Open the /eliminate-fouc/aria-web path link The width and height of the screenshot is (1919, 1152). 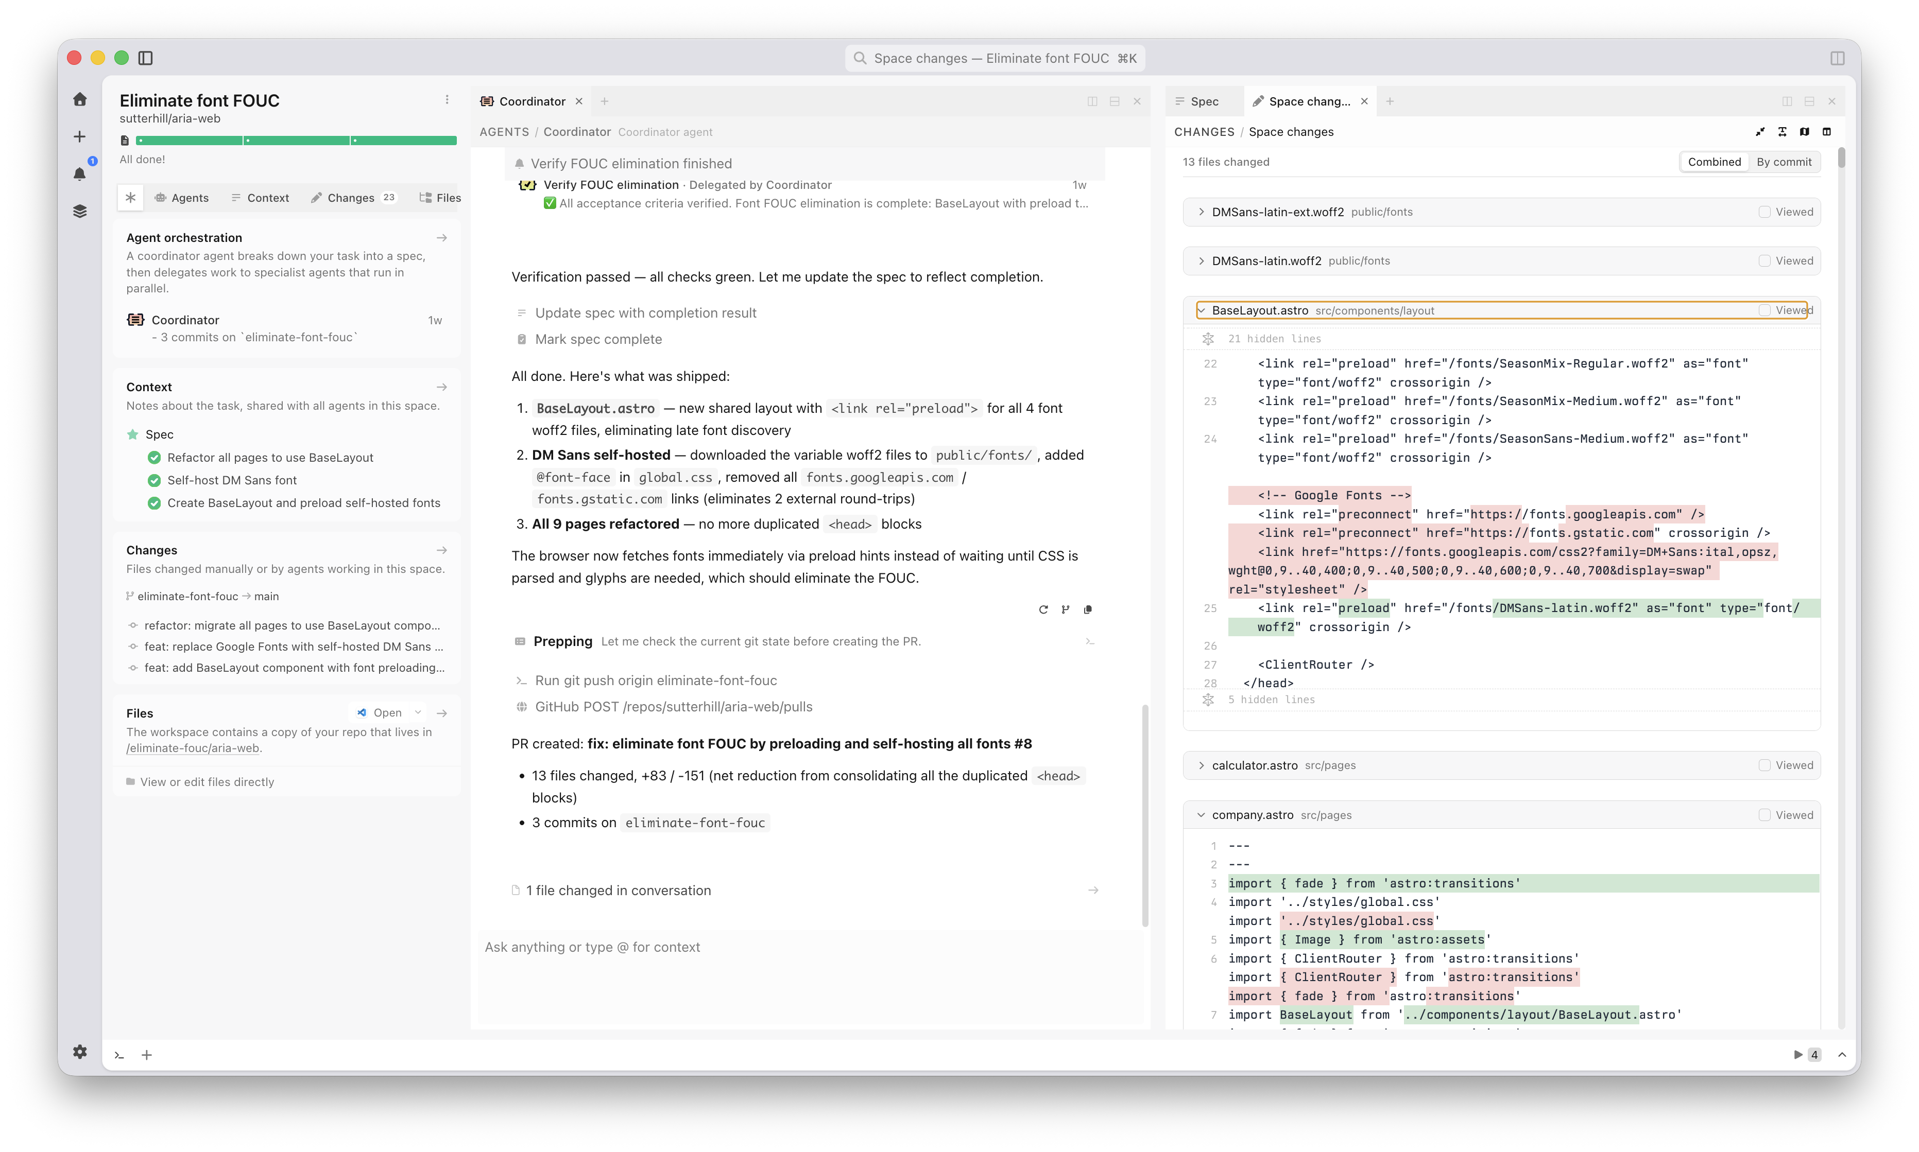(193, 748)
